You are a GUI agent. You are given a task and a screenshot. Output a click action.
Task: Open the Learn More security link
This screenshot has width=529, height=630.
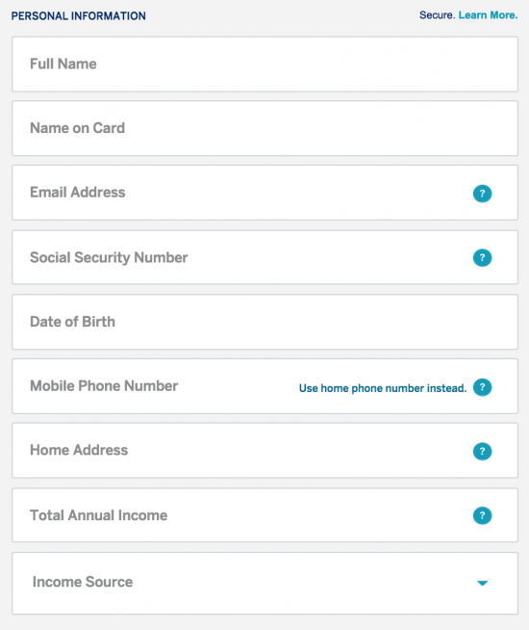tap(488, 15)
